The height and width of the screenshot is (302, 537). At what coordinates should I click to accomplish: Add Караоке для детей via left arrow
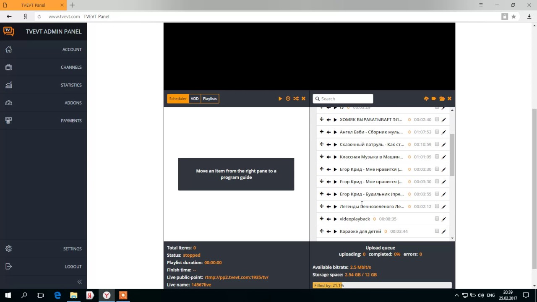coord(328,231)
